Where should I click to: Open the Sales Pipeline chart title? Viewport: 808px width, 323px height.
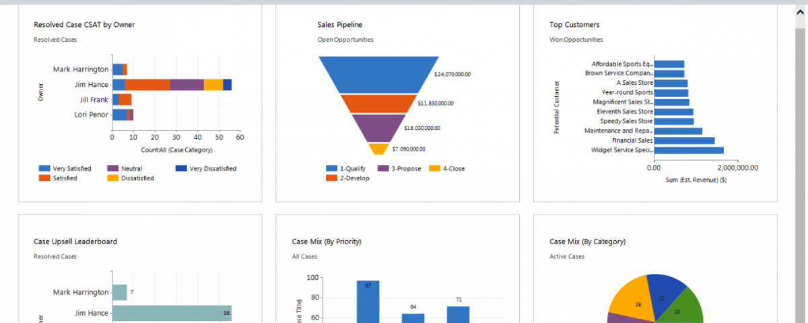(339, 25)
